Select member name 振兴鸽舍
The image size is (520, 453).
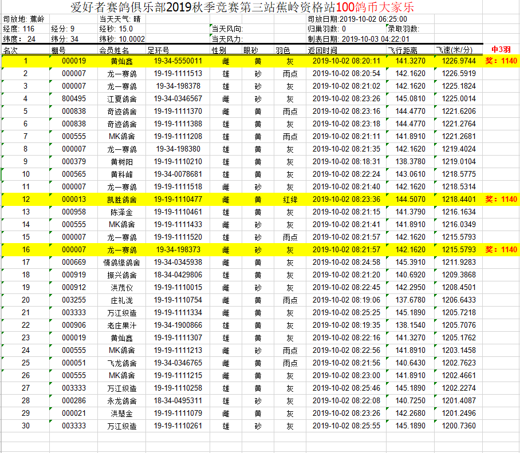[122, 275]
